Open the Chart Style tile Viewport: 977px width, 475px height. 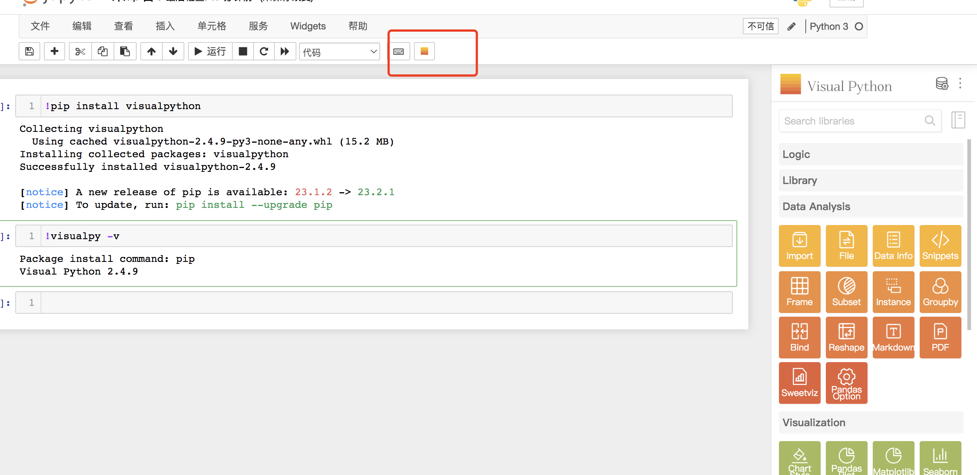799,458
